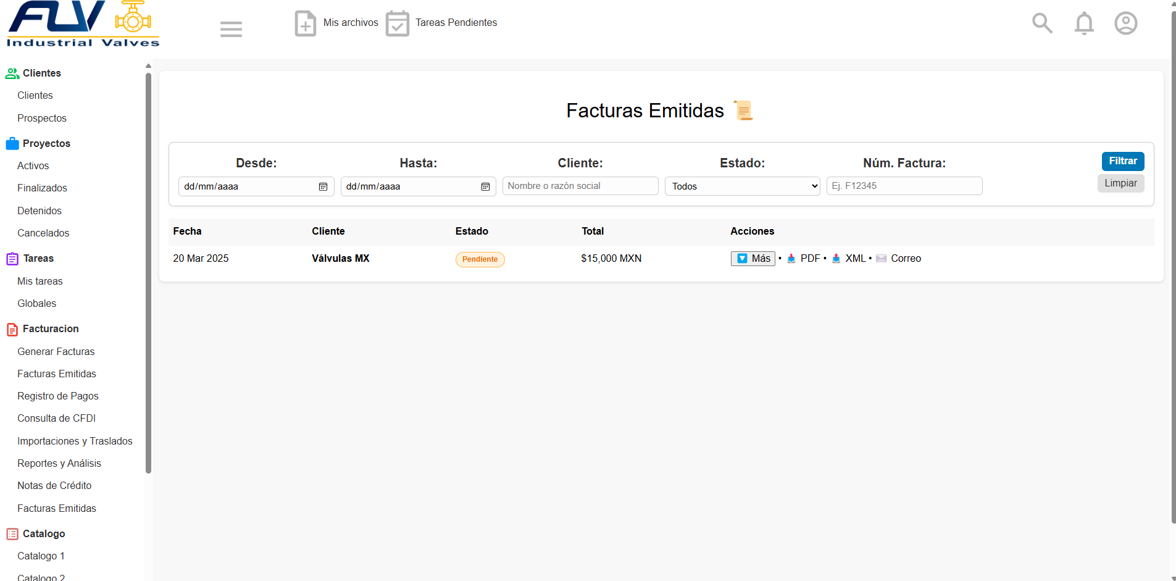Open Importaciones y Traslados
Image resolution: width=1176 pixels, height=581 pixels.
tap(75, 441)
